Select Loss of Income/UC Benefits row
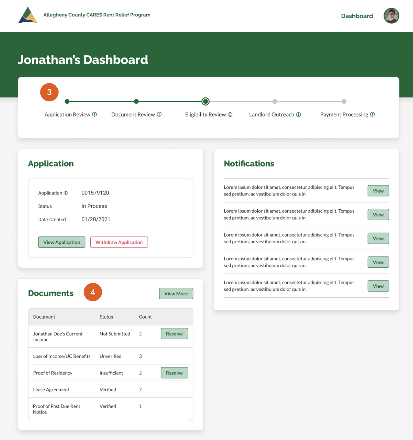The height and width of the screenshot is (440, 413). [111, 356]
